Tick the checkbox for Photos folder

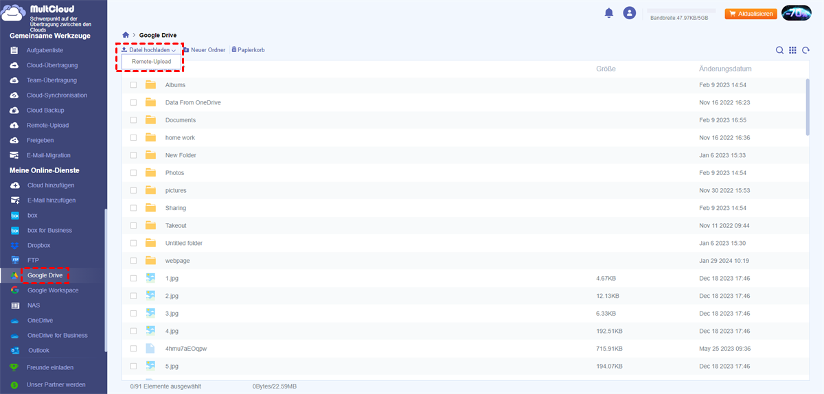(133, 173)
